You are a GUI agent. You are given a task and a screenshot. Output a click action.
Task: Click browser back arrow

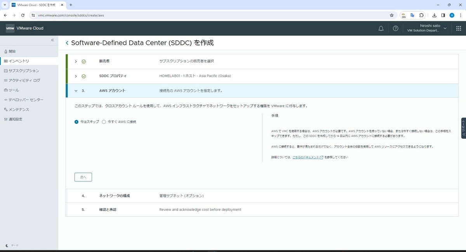pyautogui.click(x=5, y=15)
